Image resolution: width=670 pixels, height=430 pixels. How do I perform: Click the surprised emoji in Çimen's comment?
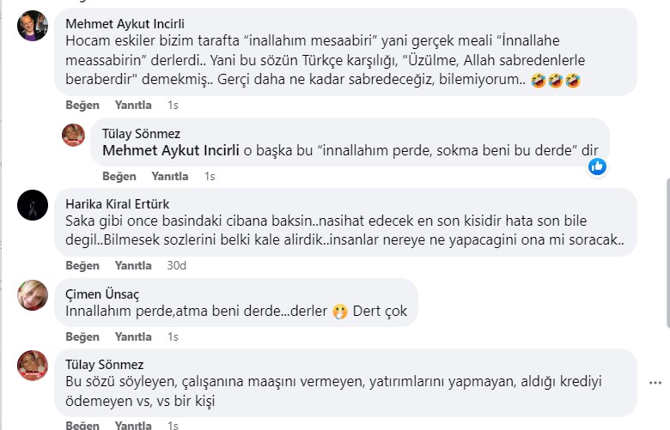339,312
